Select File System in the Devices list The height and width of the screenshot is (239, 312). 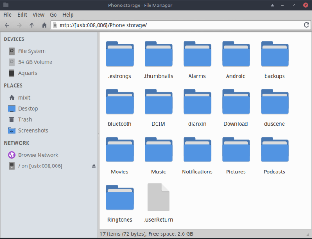pyautogui.click(x=32, y=51)
